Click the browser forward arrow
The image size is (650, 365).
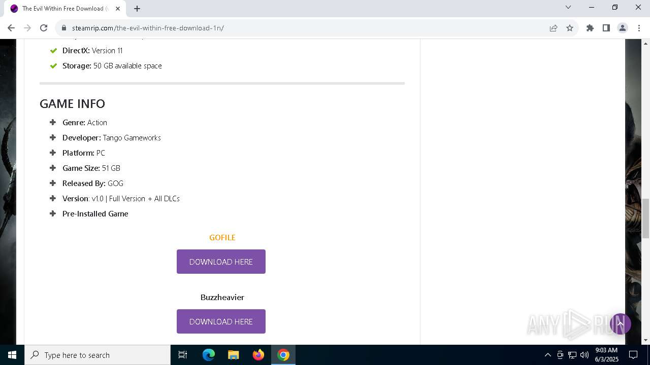coord(27,28)
